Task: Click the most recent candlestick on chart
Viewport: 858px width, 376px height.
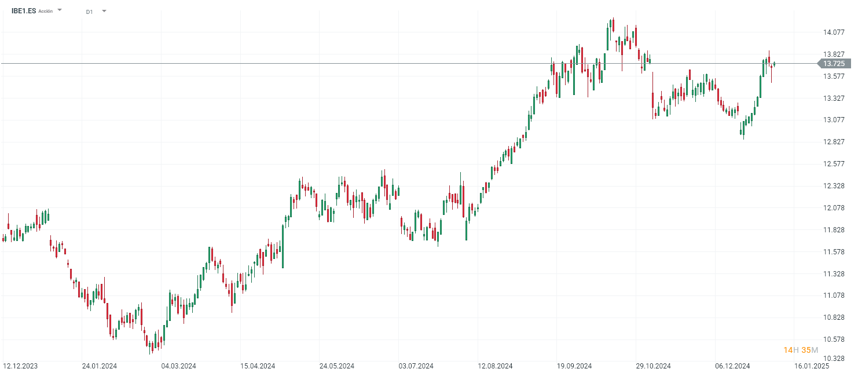Action: [774, 64]
